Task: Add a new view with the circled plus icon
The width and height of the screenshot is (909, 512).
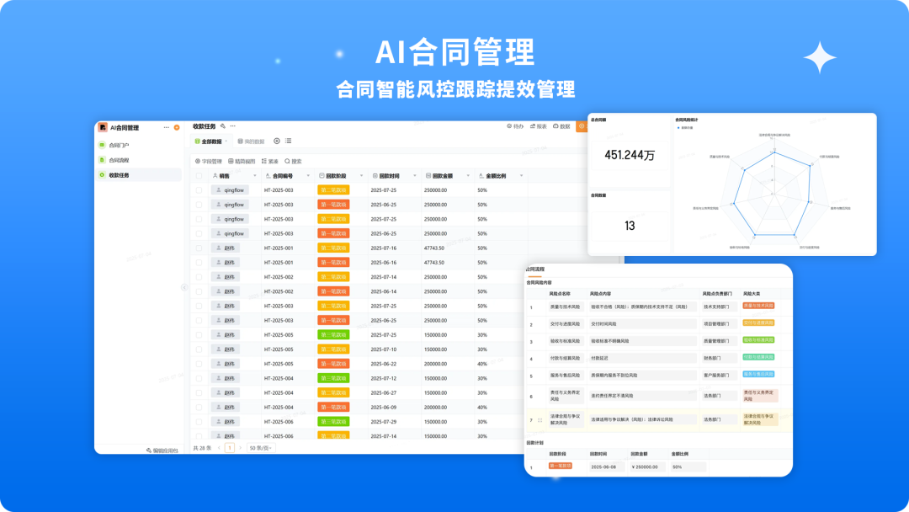Action: tap(277, 141)
